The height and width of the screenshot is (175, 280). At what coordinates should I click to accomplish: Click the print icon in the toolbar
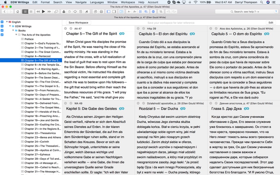(101, 11)
